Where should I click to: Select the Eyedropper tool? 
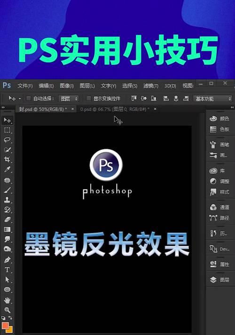click(7, 170)
